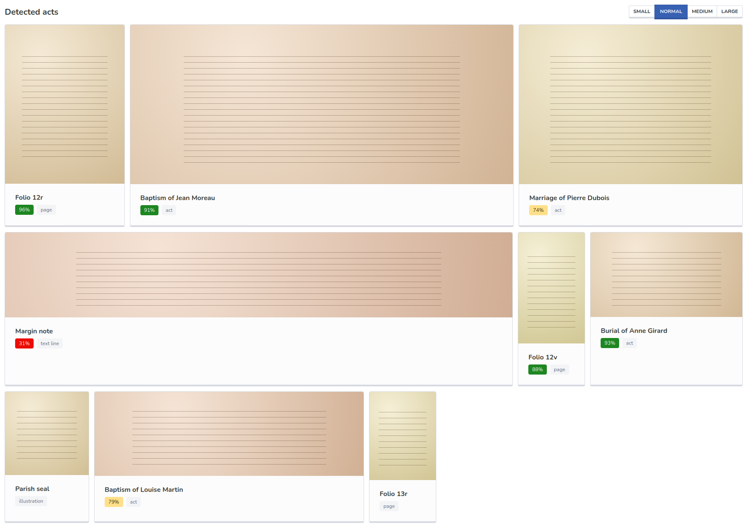The image size is (749, 528).
Task: Choose Medium thumbnail size
Action: pos(702,12)
